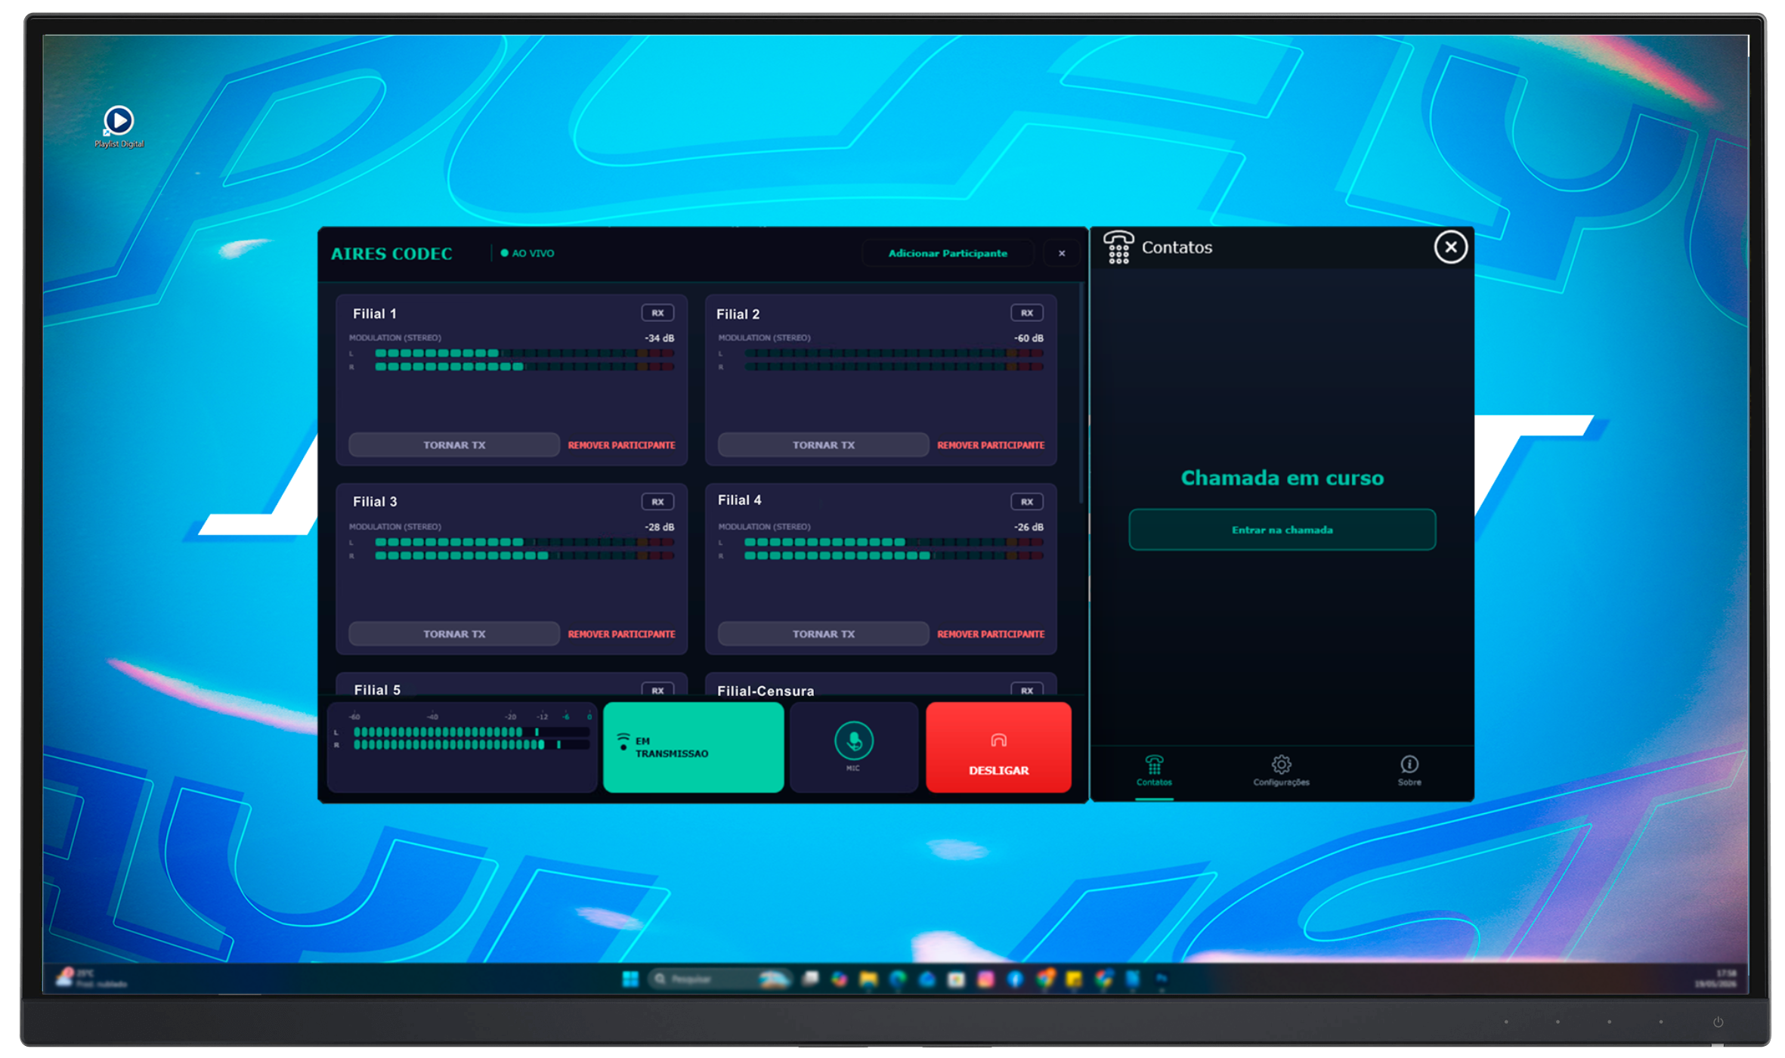Open the Windows Start menu
Screen dimensions: 1785x1058
[x=630, y=979]
